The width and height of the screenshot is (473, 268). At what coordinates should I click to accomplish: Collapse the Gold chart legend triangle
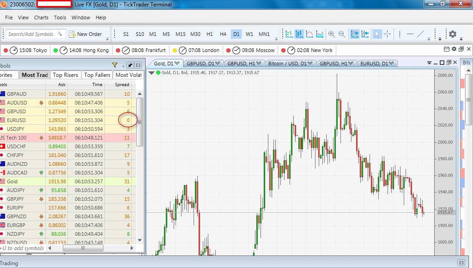pos(152,72)
